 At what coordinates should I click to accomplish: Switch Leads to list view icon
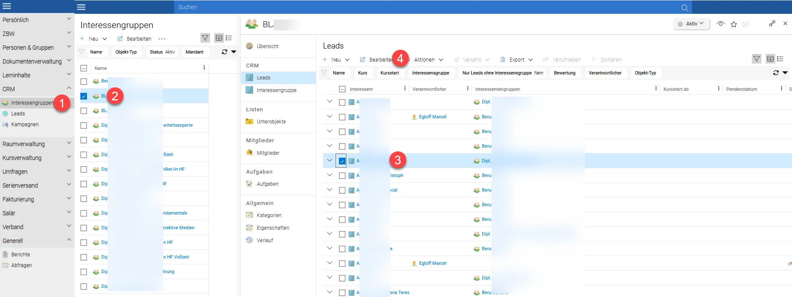coord(780,59)
